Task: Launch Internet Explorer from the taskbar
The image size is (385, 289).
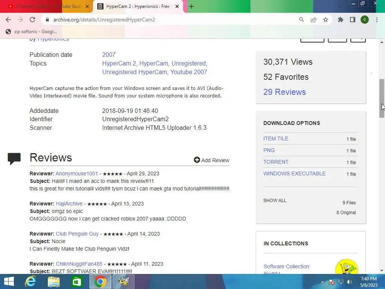Action: (x=30, y=281)
